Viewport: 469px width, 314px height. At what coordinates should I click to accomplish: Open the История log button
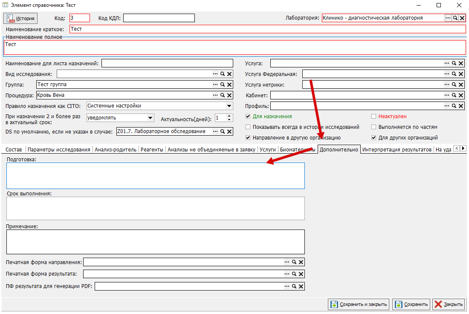pos(20,18)
